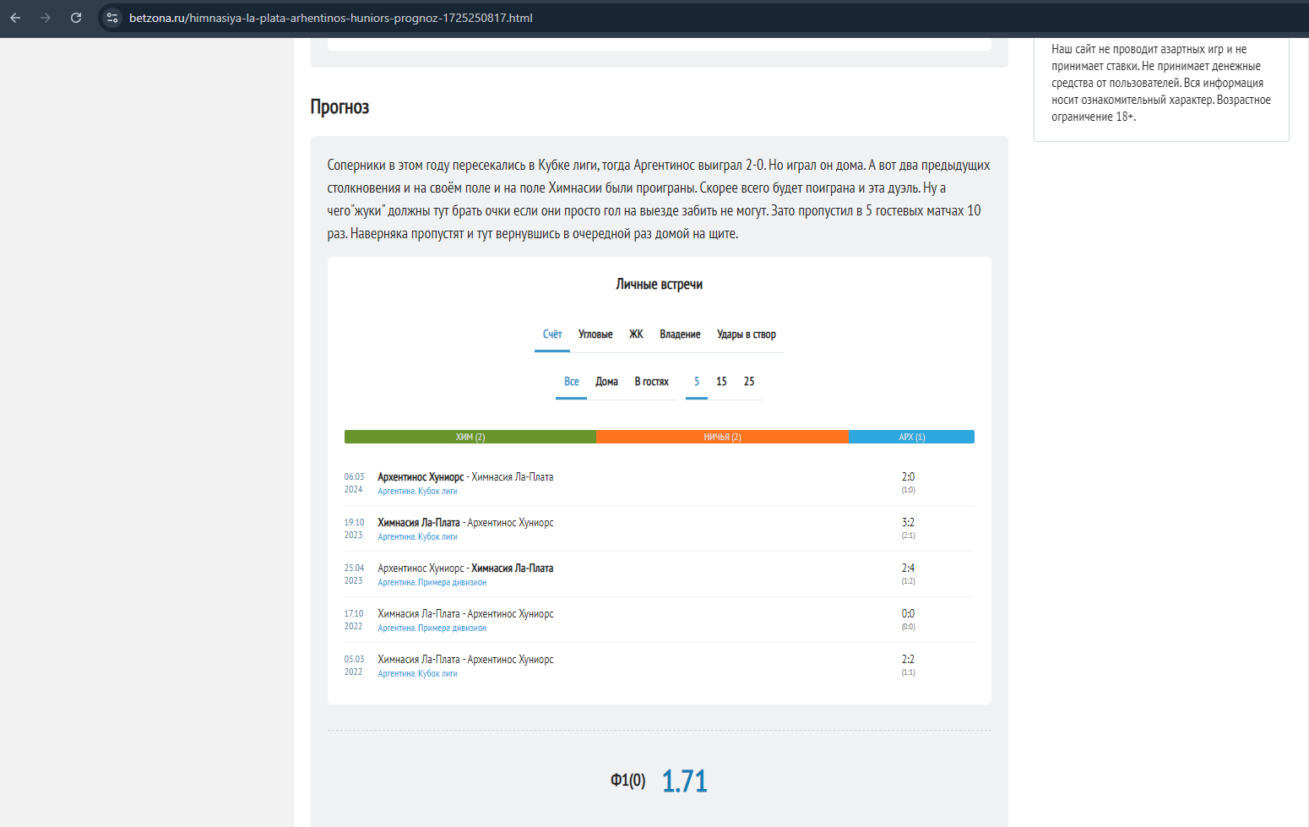The height and width of the screenshot is (827, 1309).
Task: Show last 5 matches
Action: pyautogui.click(x=697, y=382)
